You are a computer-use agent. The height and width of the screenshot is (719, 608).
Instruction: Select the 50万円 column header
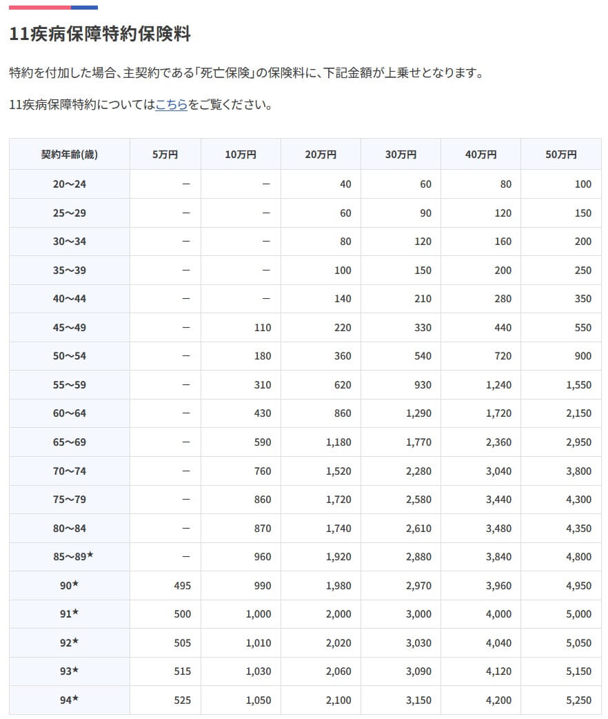[560, 155]
